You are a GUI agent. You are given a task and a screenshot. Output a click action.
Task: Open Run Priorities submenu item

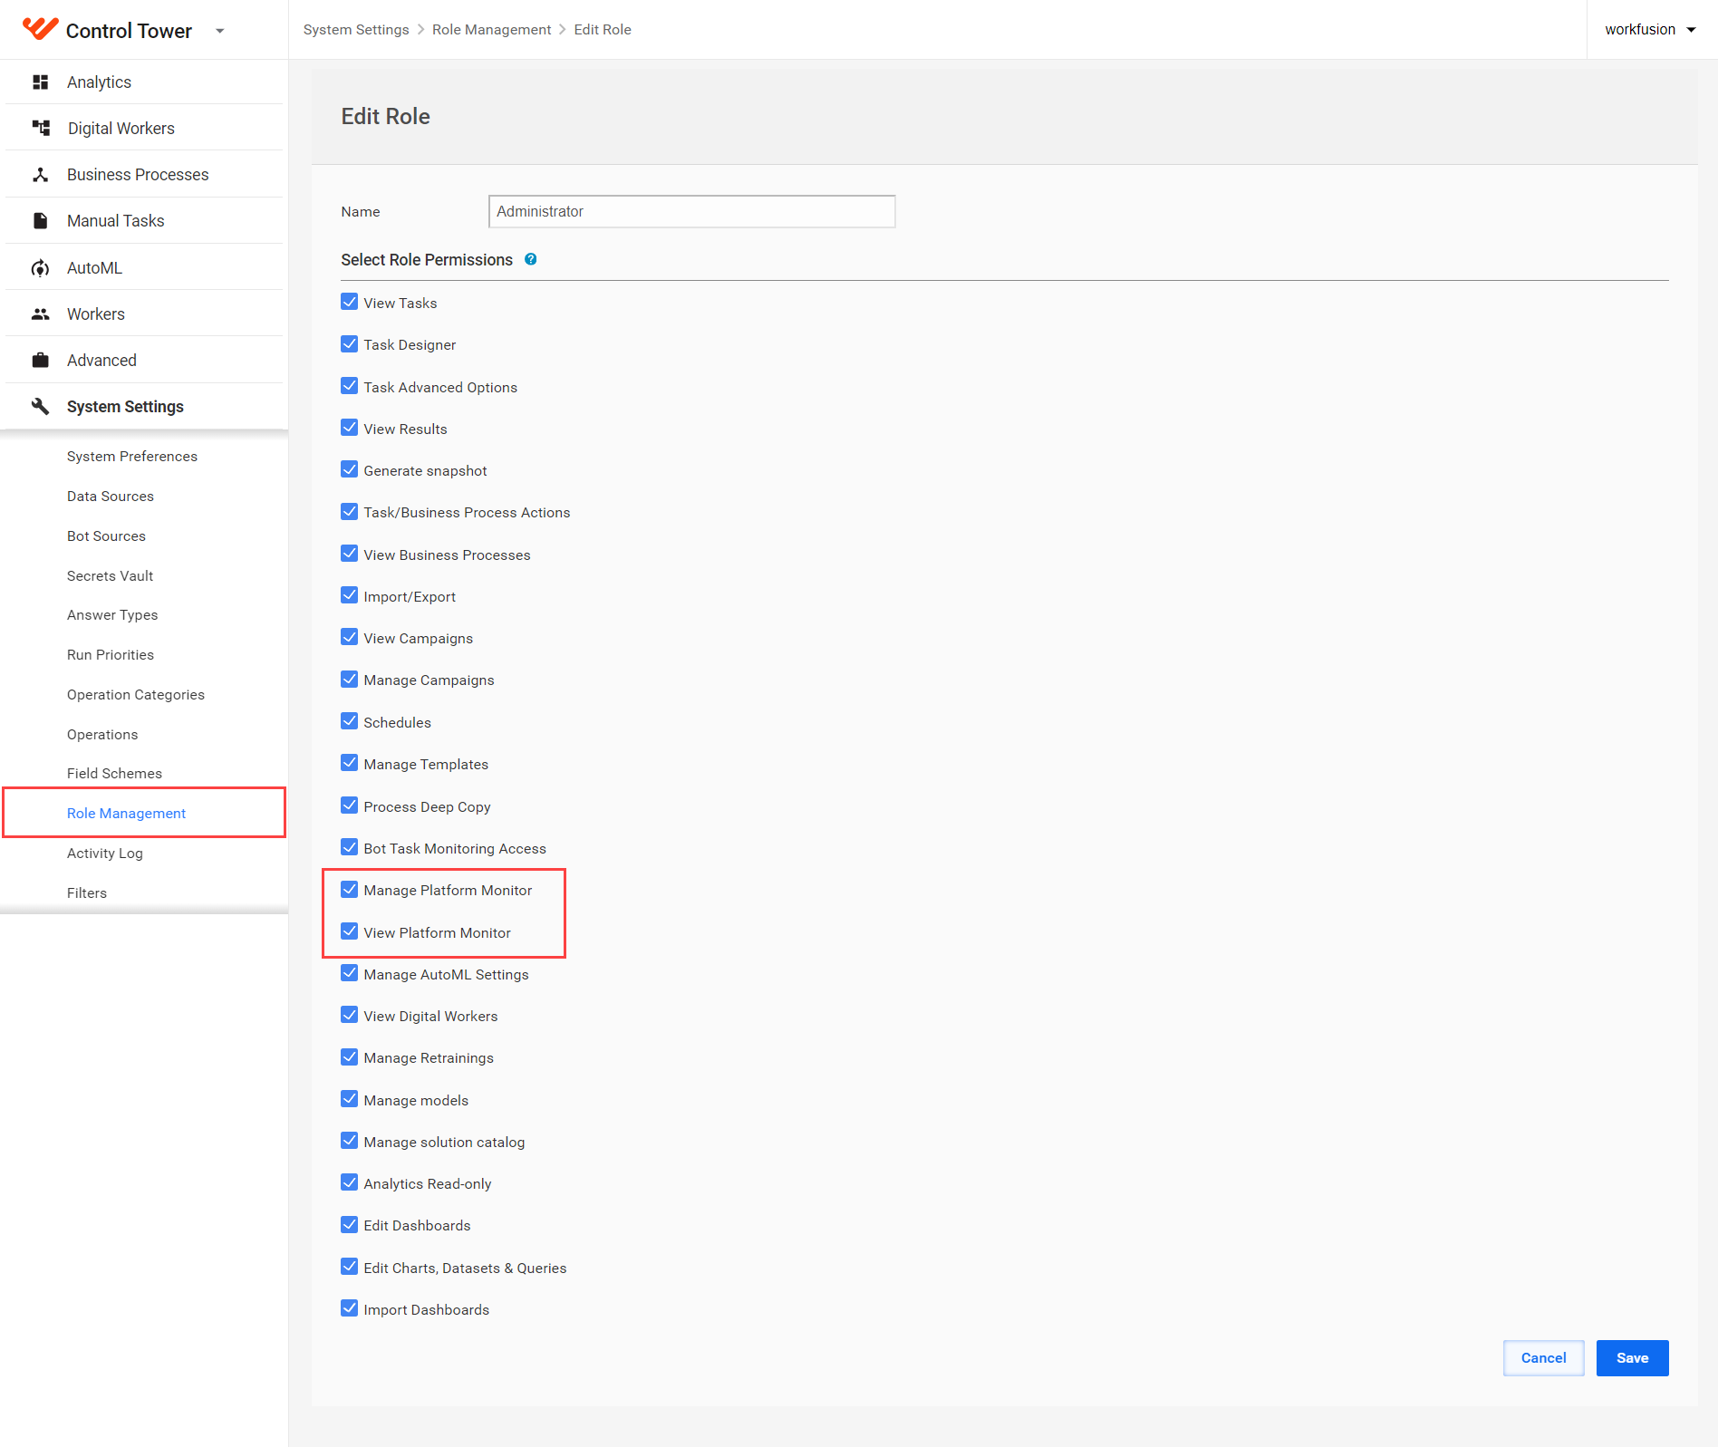tap(111, 655)
